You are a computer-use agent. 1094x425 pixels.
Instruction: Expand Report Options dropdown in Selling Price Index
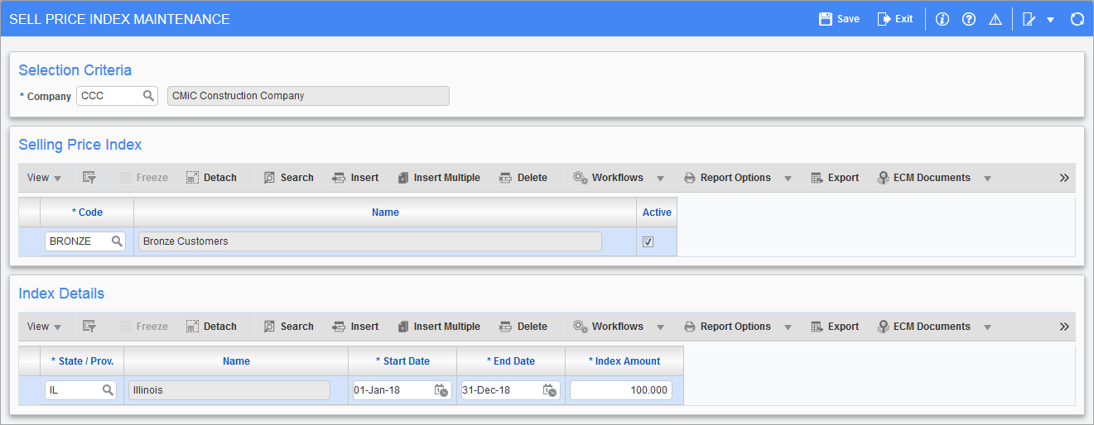(x=788, y=178)
